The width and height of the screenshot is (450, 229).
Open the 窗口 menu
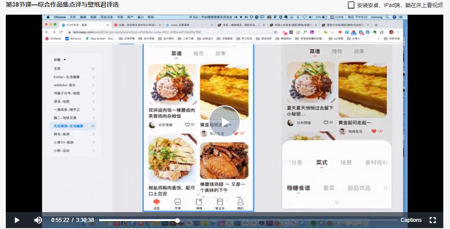pyautogui.click(x=140, y=17)
